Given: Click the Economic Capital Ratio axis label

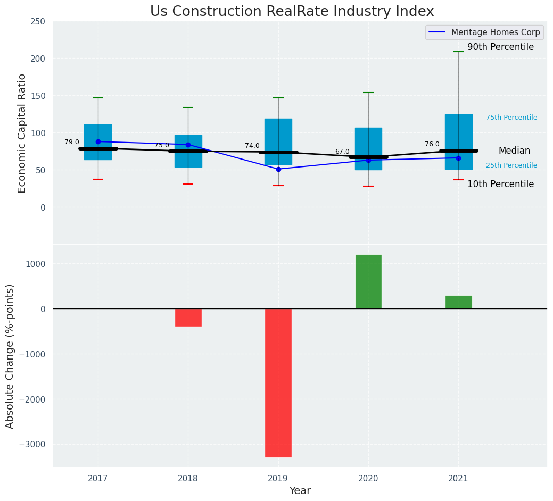Looking at the screenshot, I should pos(22,133).
